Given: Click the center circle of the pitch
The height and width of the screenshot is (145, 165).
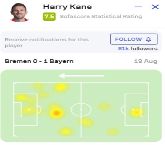Looking at the screenshot, I should [81, 110].
